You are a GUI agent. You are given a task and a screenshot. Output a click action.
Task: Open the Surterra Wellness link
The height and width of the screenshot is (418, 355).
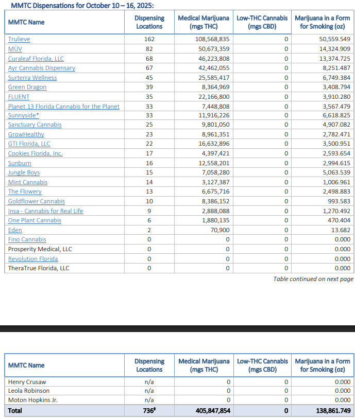click(32, 78)
